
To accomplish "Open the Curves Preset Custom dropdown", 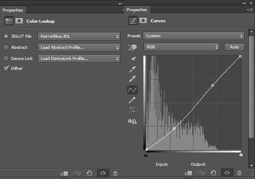I will pos(194,36).
